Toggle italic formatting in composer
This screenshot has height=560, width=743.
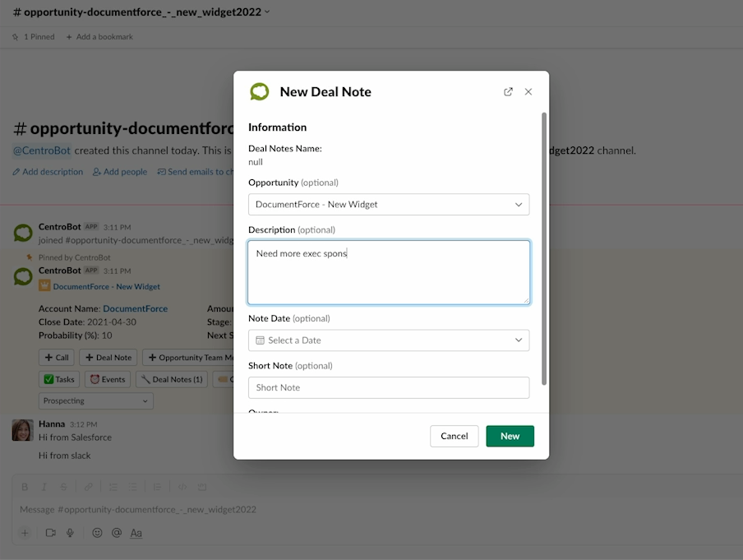(44, 487)
